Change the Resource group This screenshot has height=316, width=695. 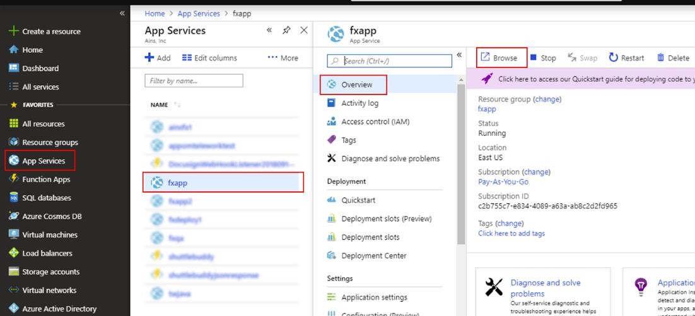click(548, 99)
